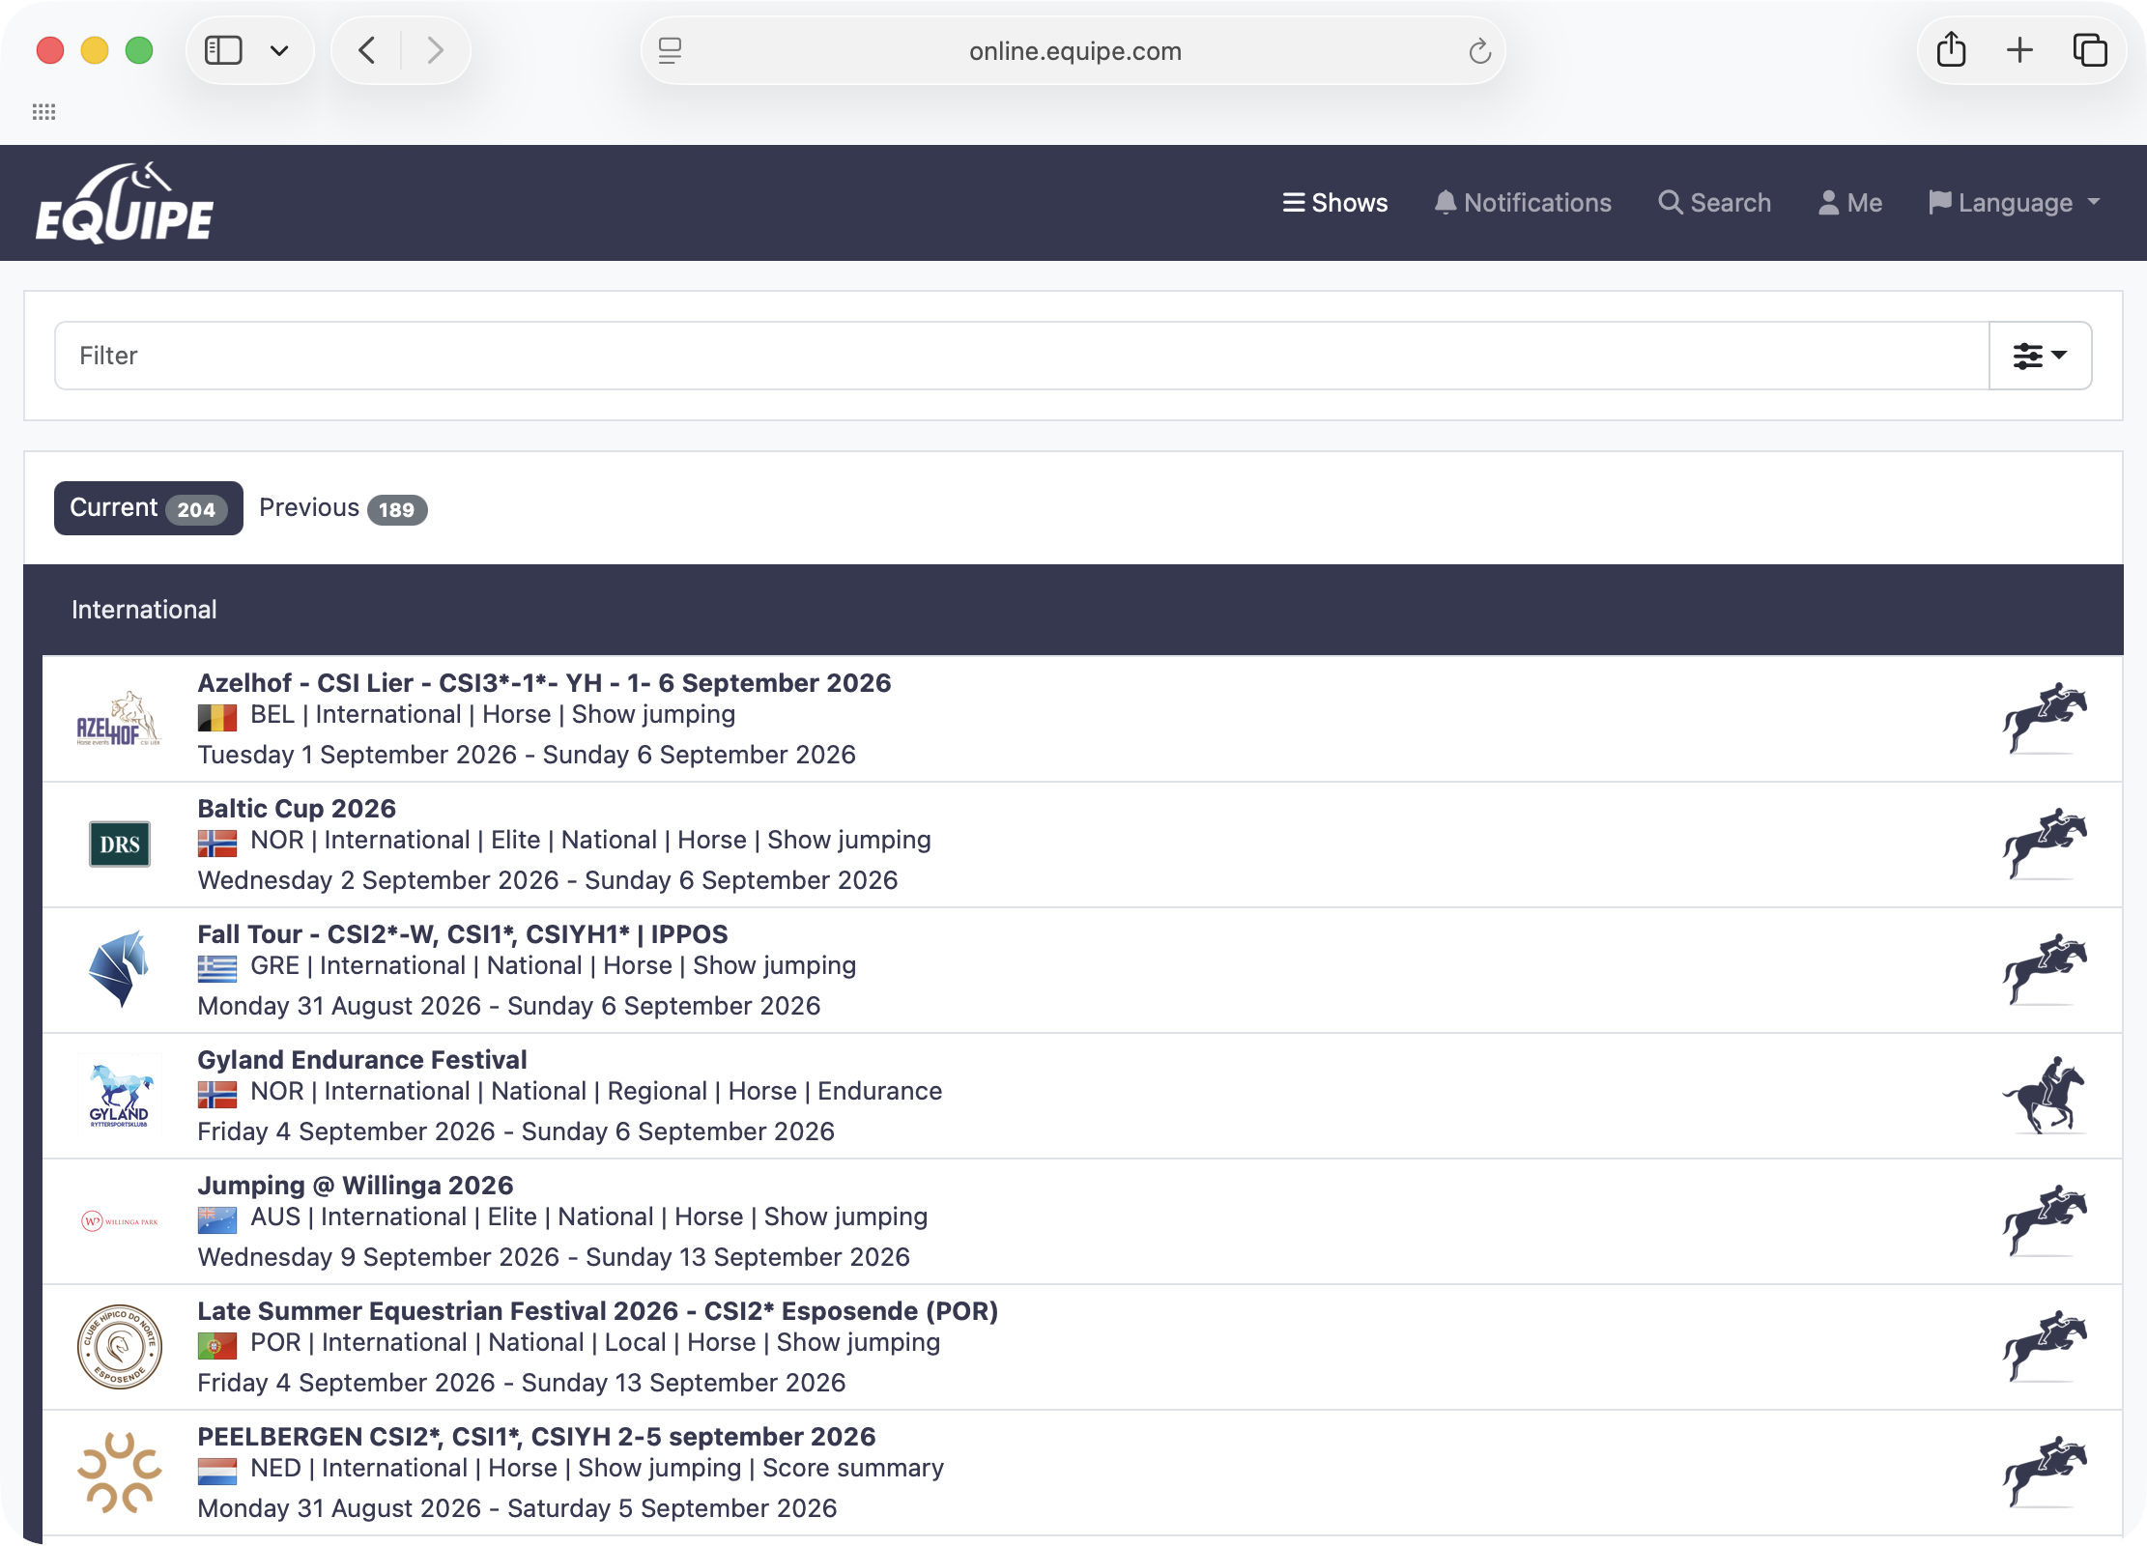Open a new browser tab

(x=2019, y=50)
